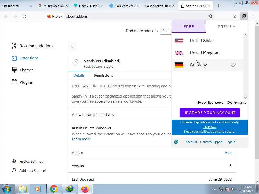
Task: Click Logout in the Hoxx popup
Action: [230, 142]
